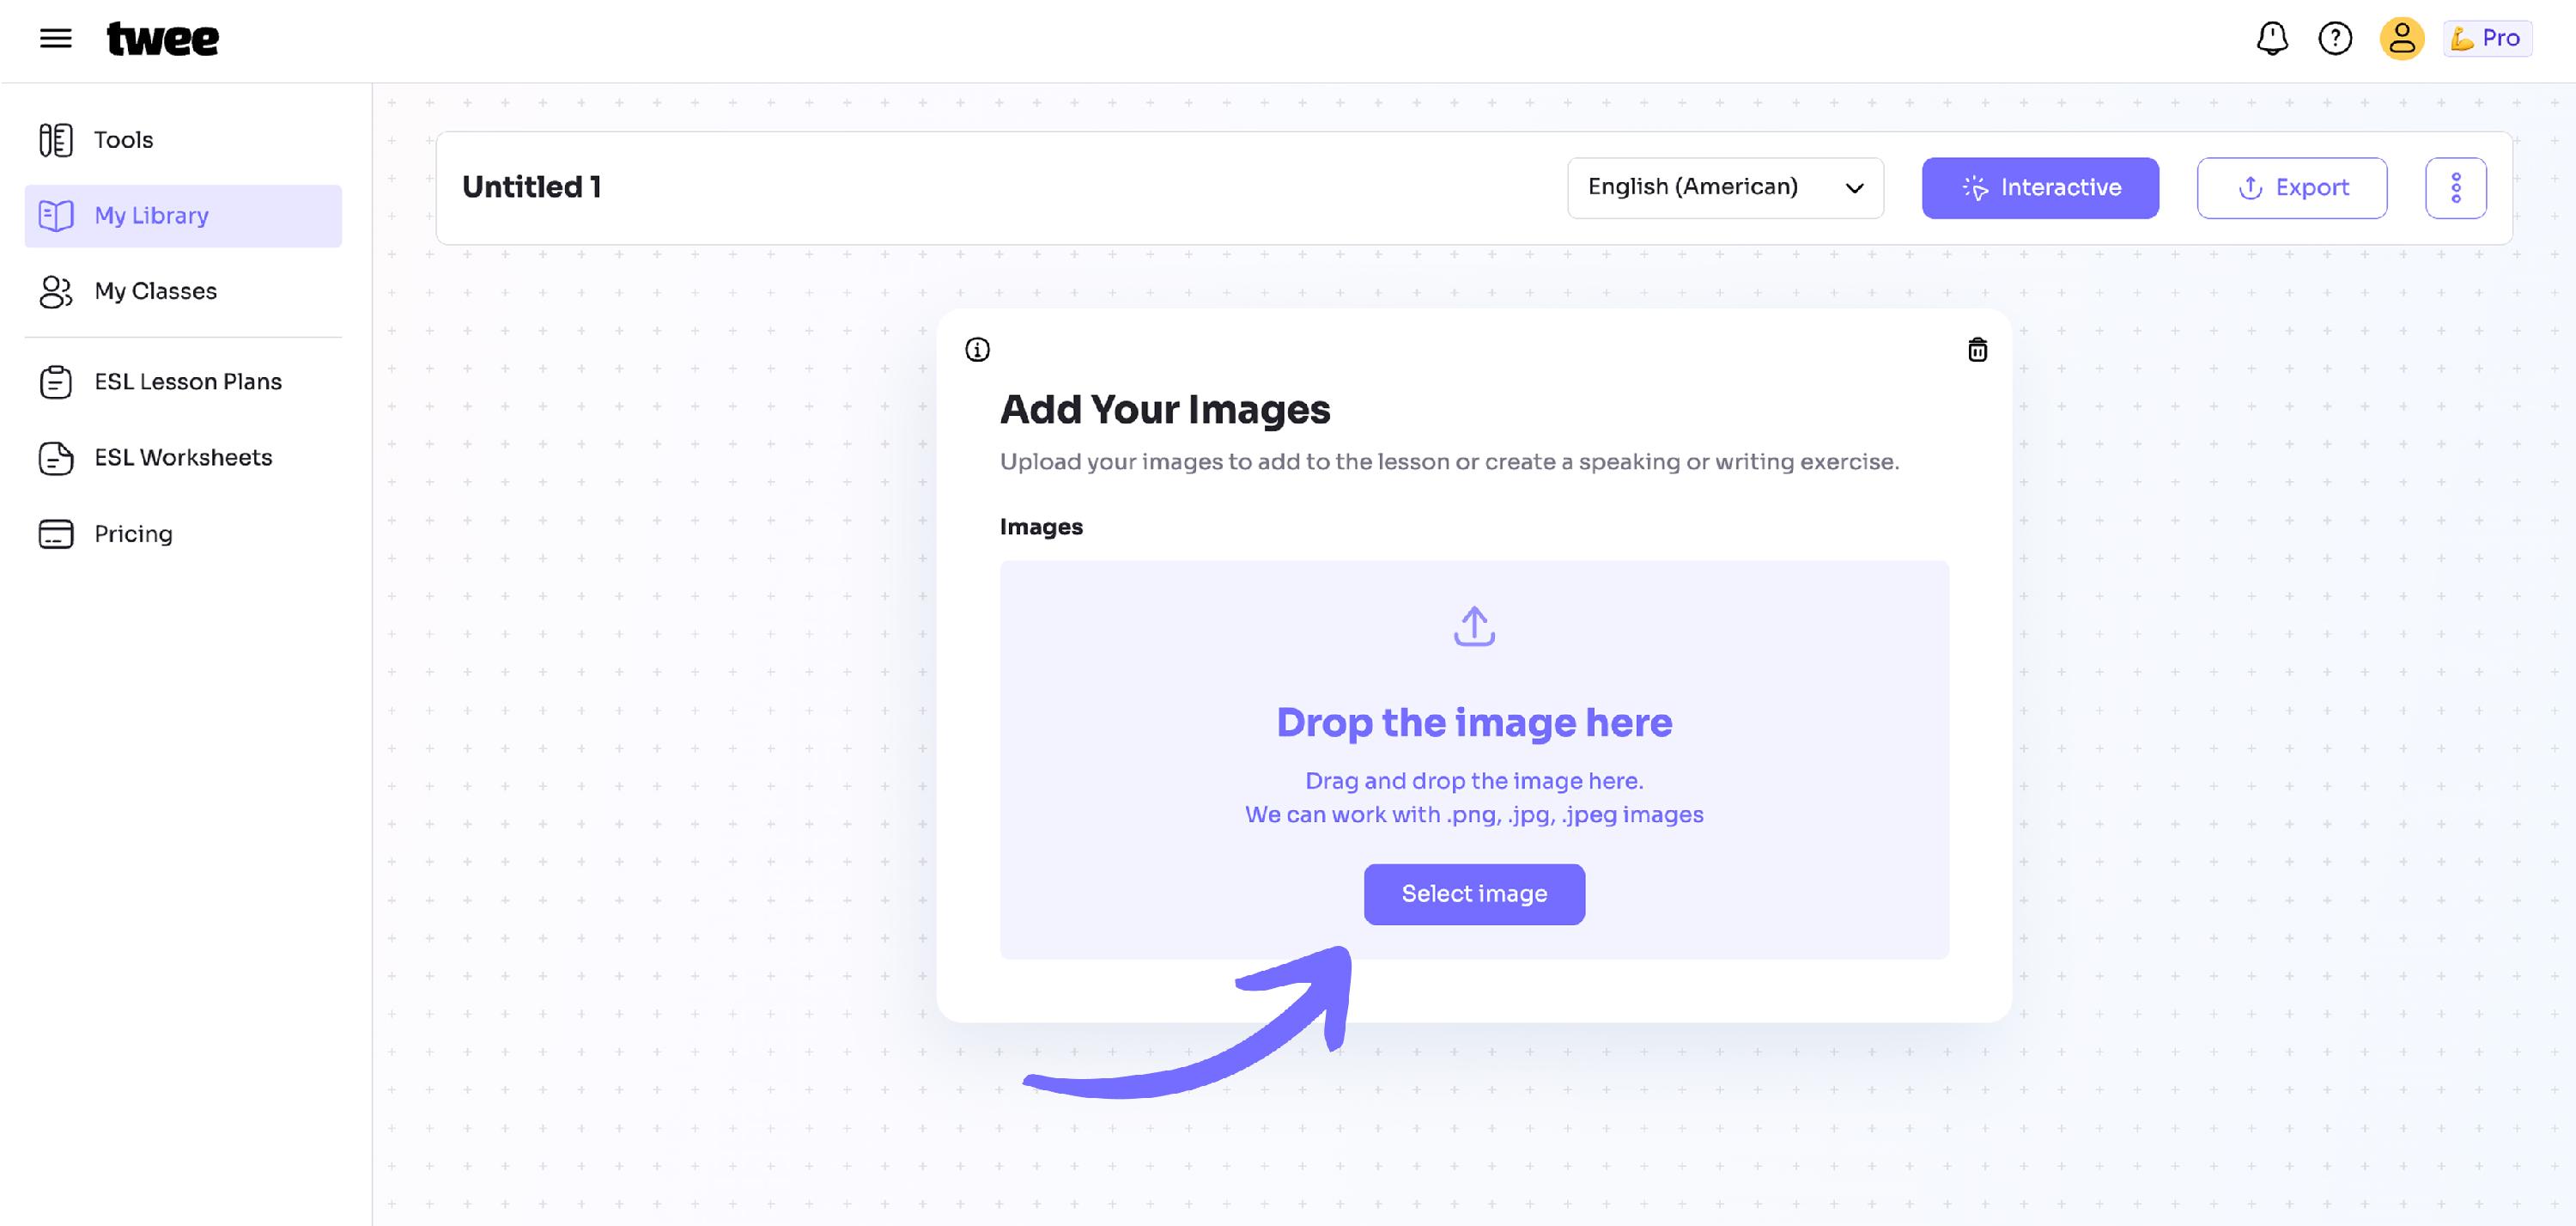The width and height of the screenshot is (2576, 1226).
Task: Click the ESL Worksheets page icon
Action: tap(56, 459)
